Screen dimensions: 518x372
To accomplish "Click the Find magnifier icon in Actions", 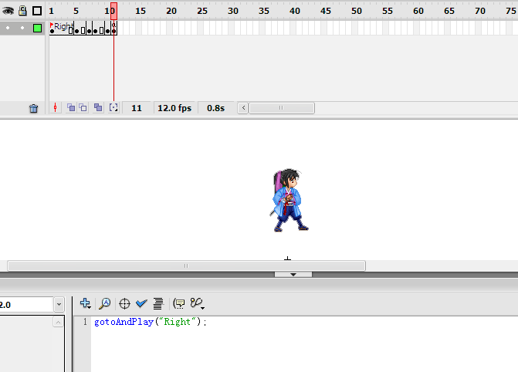I will (x=105, y=303).
